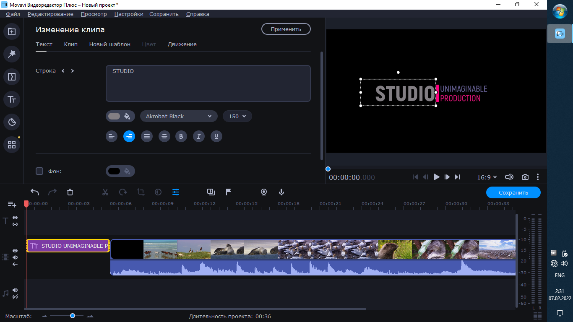Viewport: 573px width, 322px height.
Task: Mute the video track's speaker icon
Action: tap(15, 257)
